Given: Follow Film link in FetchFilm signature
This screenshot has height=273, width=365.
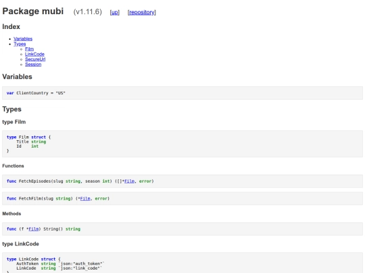Looking at the screenshot, I should [85, 198].
